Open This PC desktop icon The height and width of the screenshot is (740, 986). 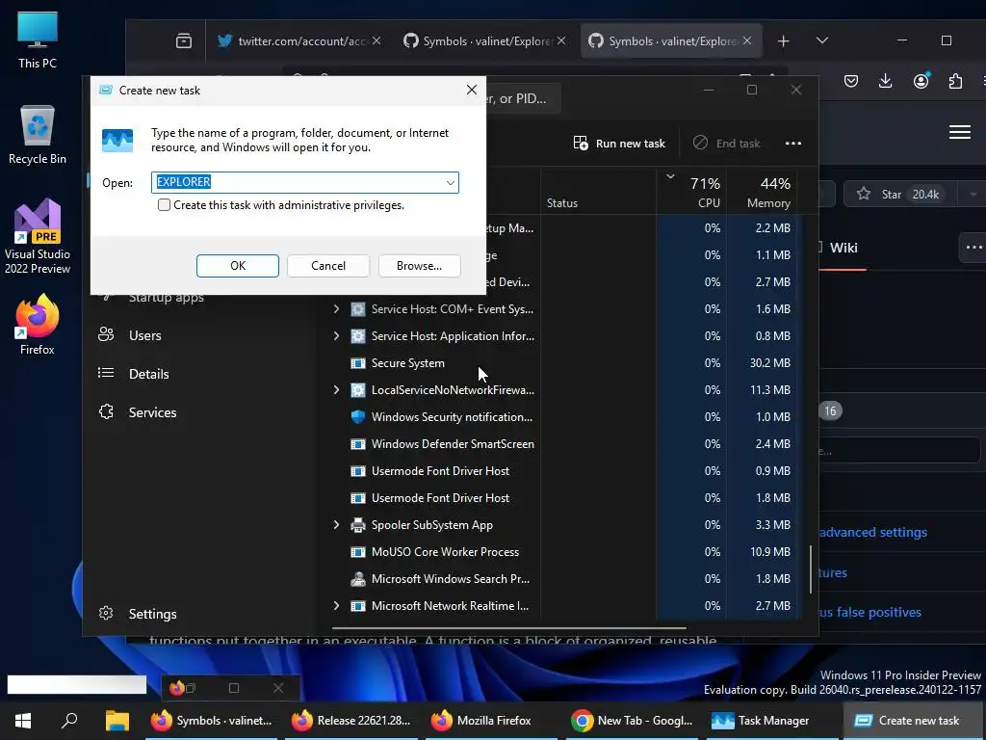pos(38,40)
